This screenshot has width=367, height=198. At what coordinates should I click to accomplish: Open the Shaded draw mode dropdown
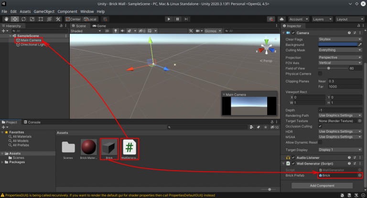tap(85, 31)
